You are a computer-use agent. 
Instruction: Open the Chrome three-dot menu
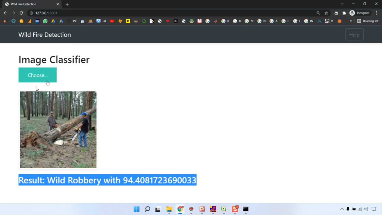click(377, 13)
